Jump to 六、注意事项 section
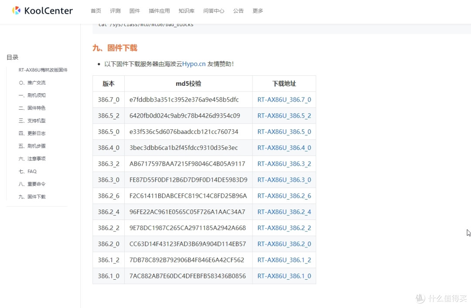Viewport: 471px width, 308px height. tap(32, 159)
